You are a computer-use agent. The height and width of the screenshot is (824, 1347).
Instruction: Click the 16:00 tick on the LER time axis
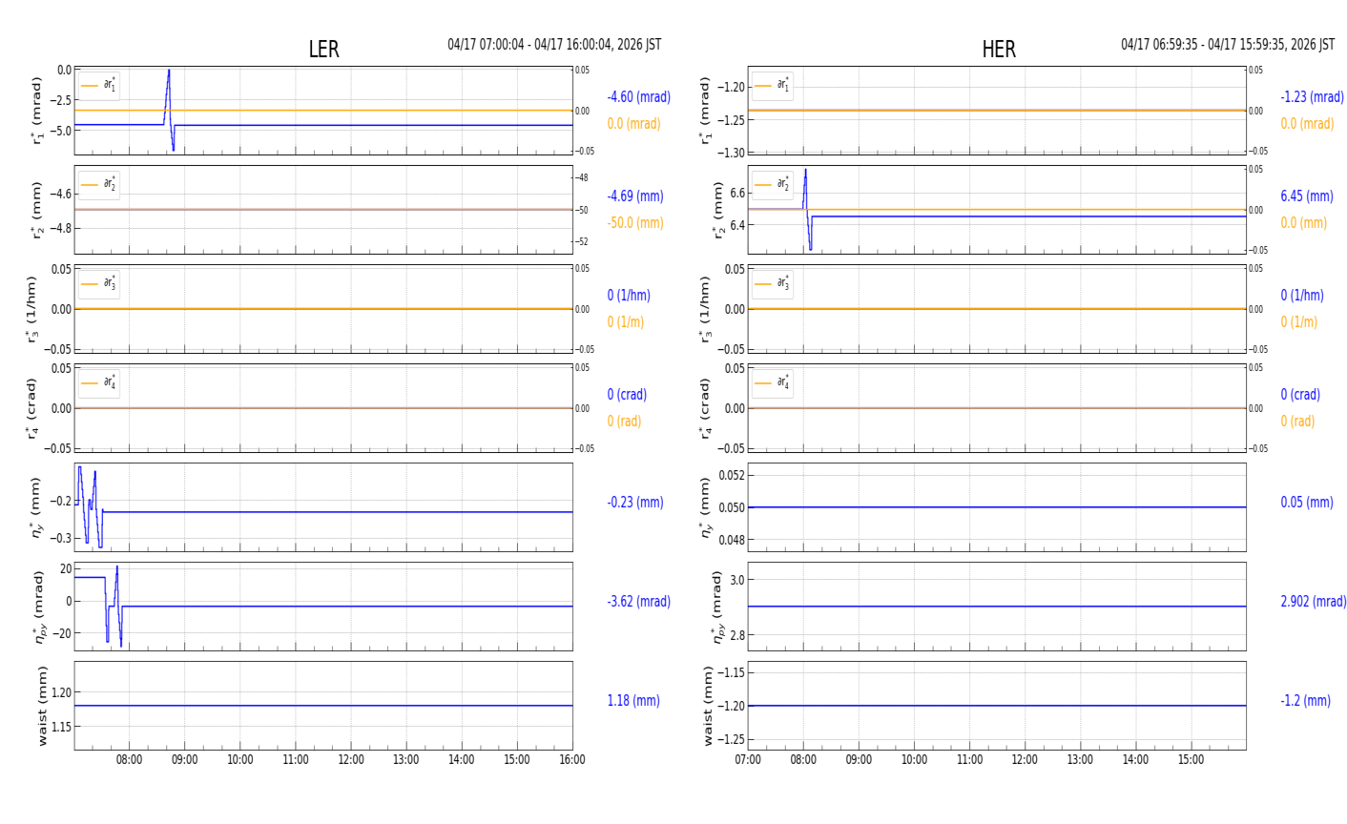coord(572,760)
